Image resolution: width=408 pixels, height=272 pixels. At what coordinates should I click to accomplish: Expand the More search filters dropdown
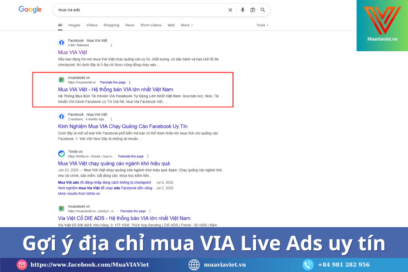[187, 25]
